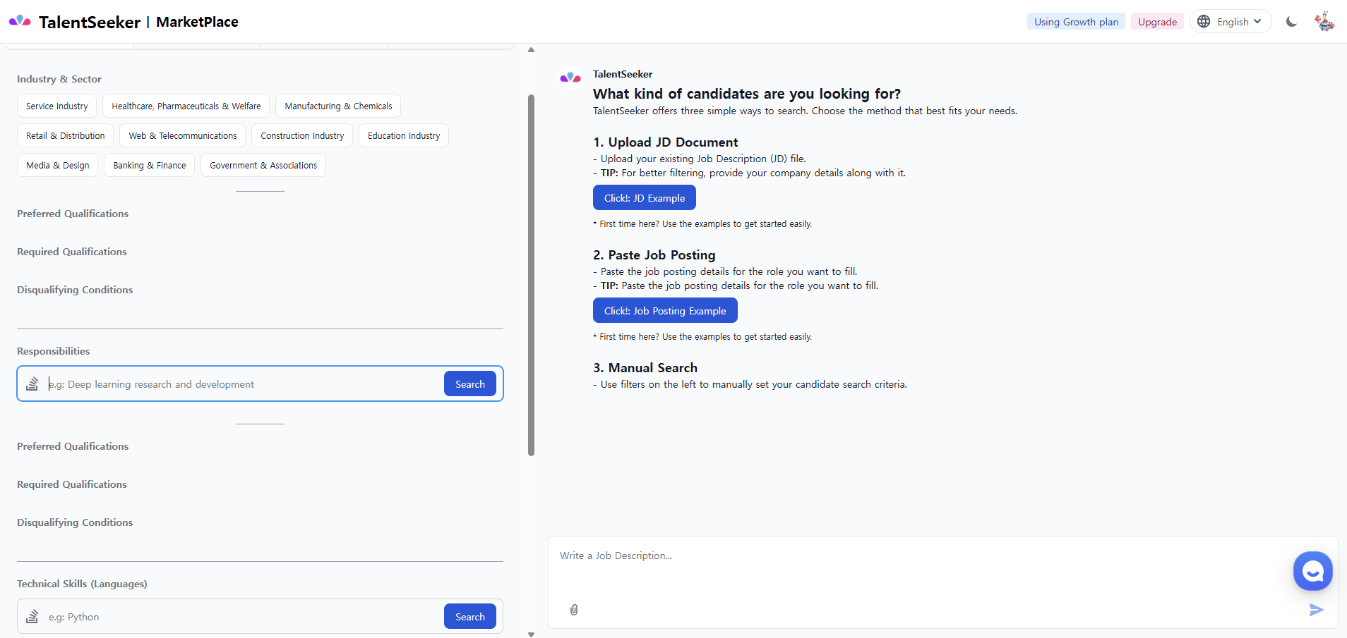1347x638 pixels.
Task: Click Required Qualifications label under Responsibilities
Action: [x=72, y=484]
